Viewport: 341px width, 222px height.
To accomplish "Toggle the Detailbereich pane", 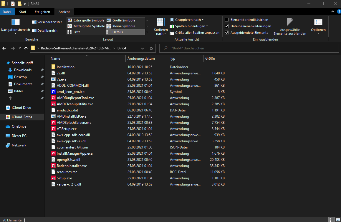I will pos(44,31).
